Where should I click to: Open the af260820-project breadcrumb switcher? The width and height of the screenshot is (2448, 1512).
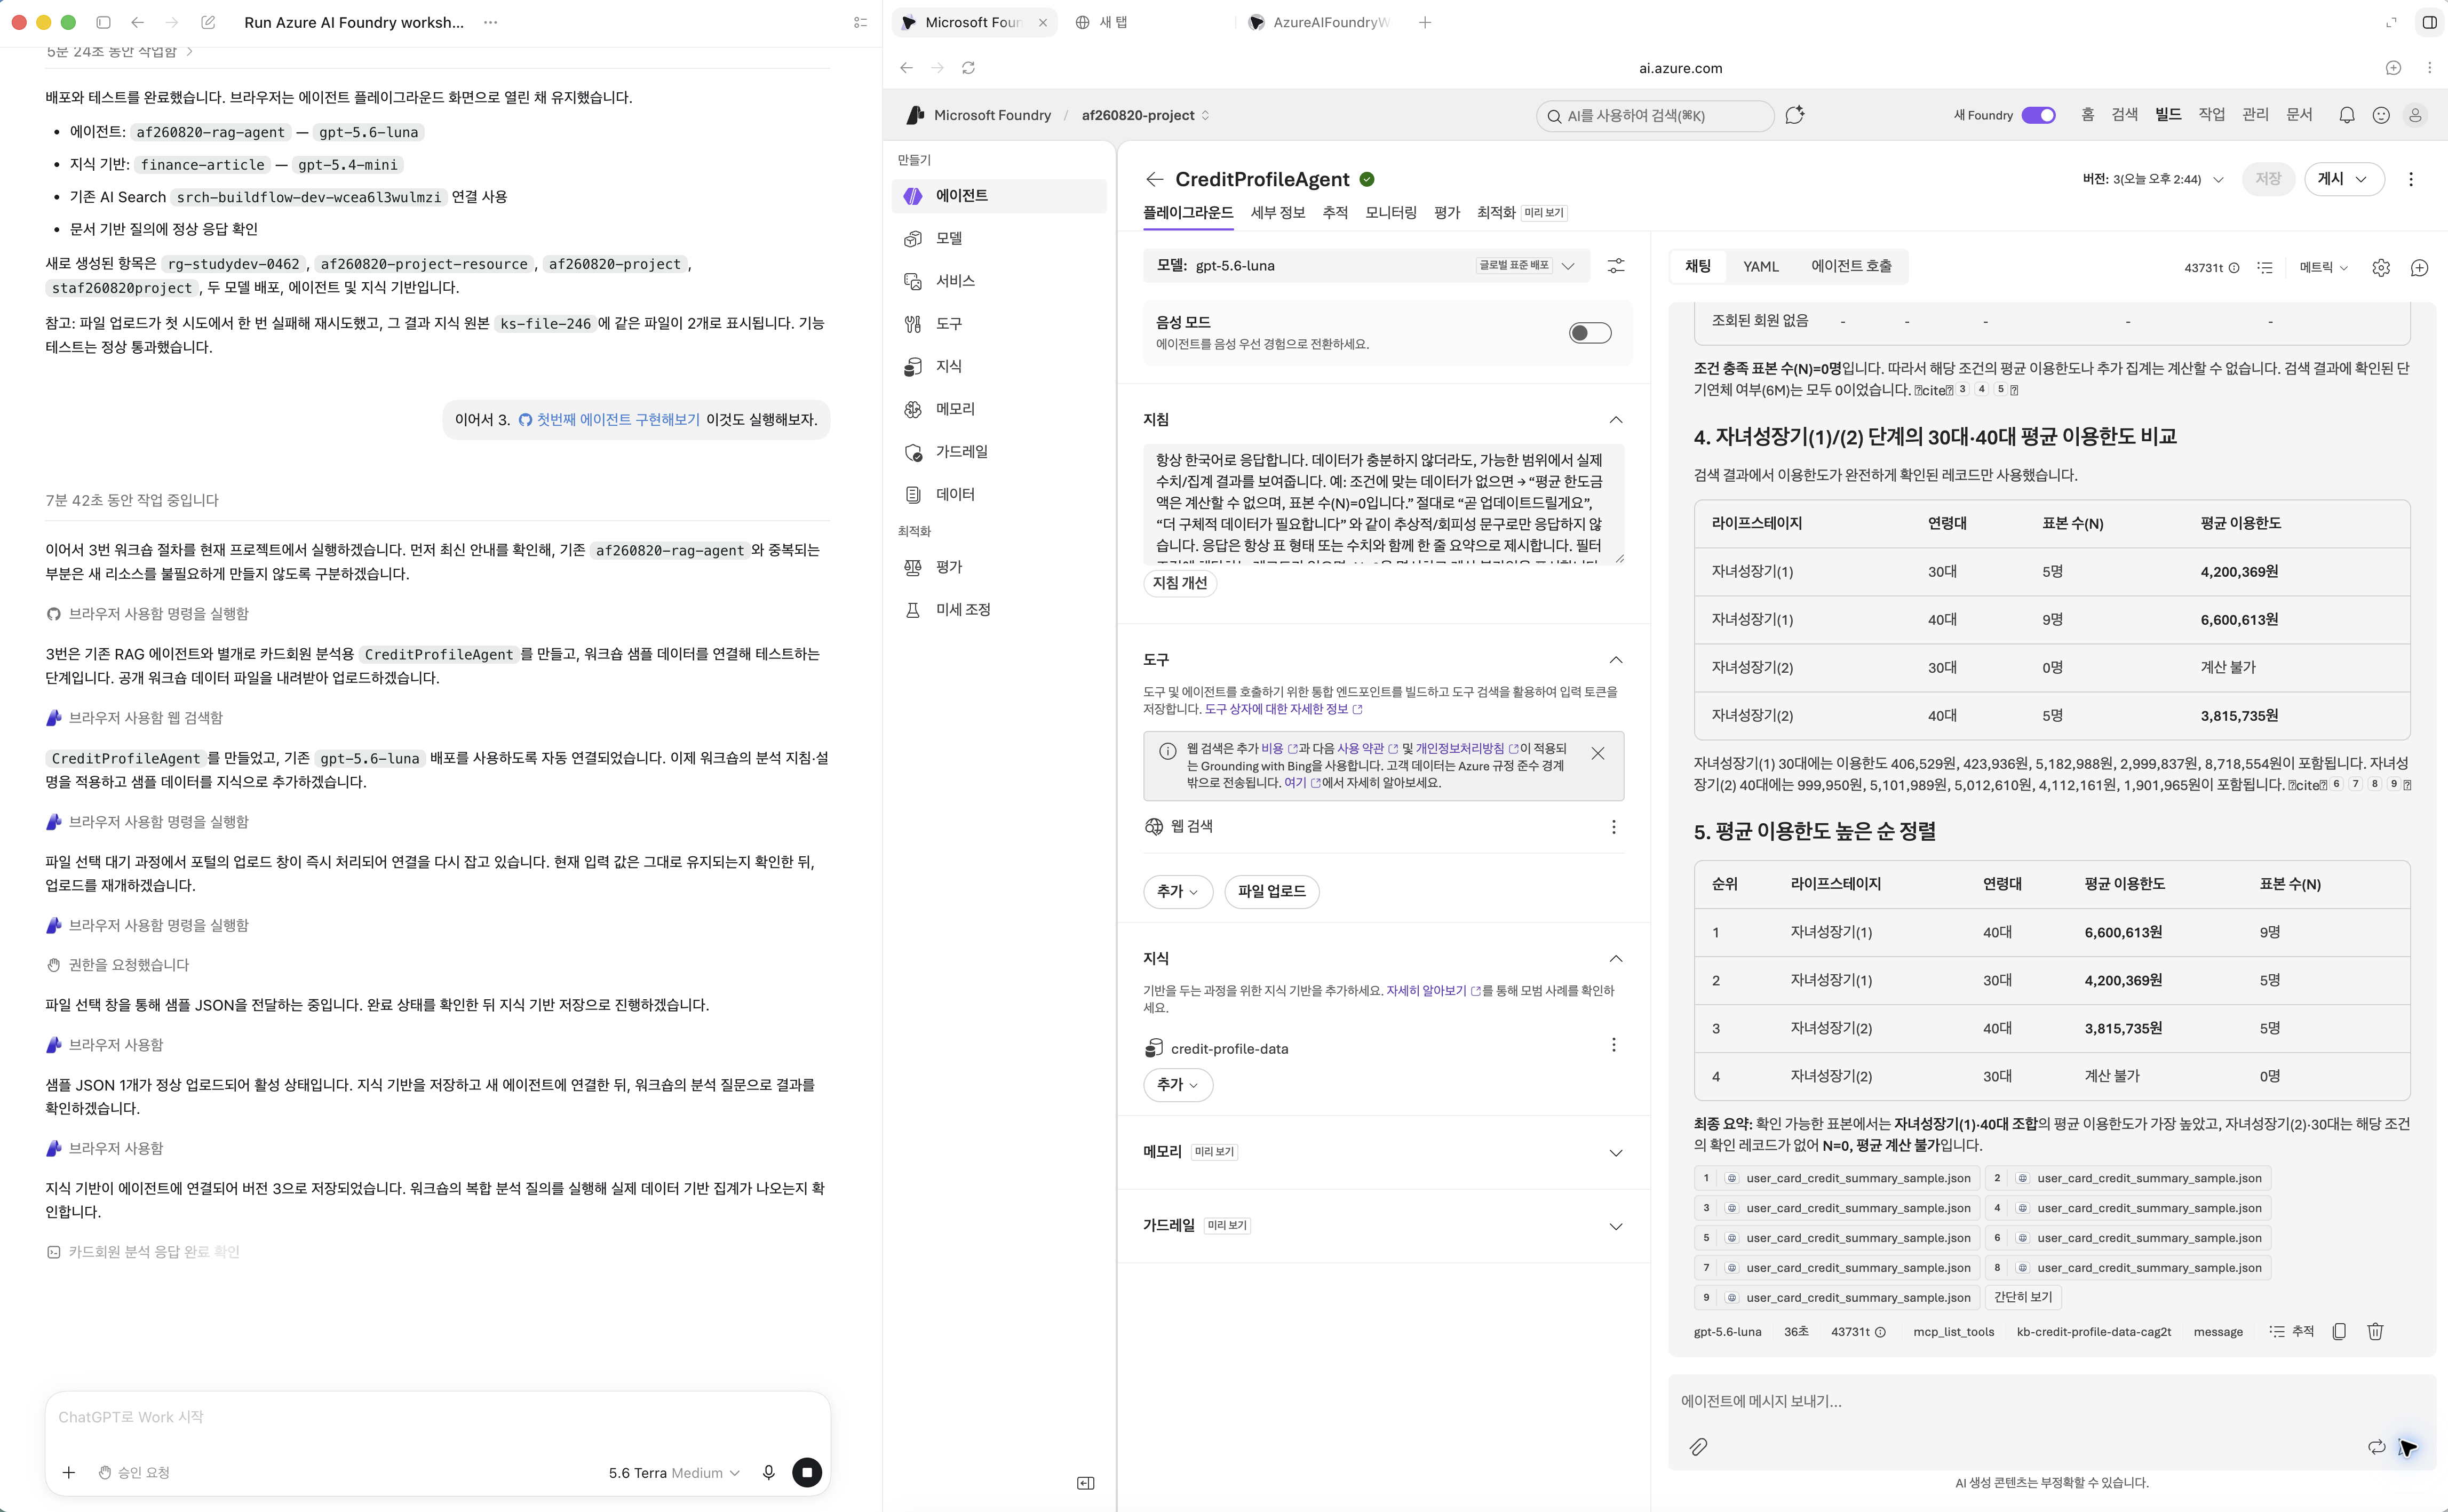click(x=1145, y=116)
